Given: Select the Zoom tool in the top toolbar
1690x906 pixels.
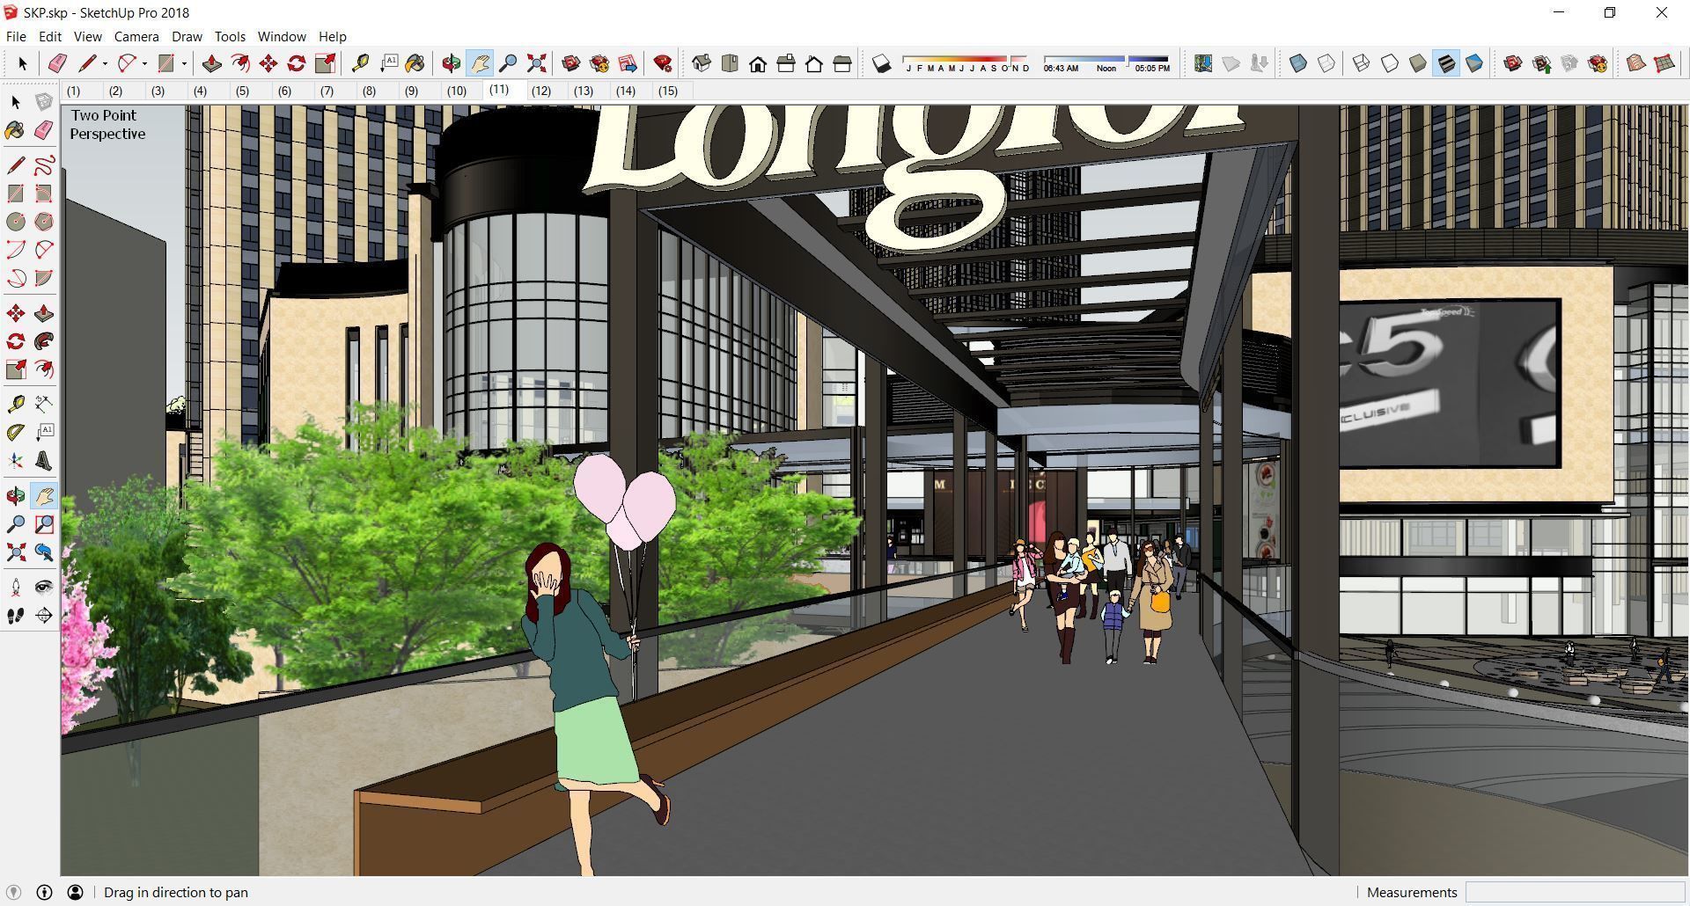Looking at the screenshot, I should (508, 63).
